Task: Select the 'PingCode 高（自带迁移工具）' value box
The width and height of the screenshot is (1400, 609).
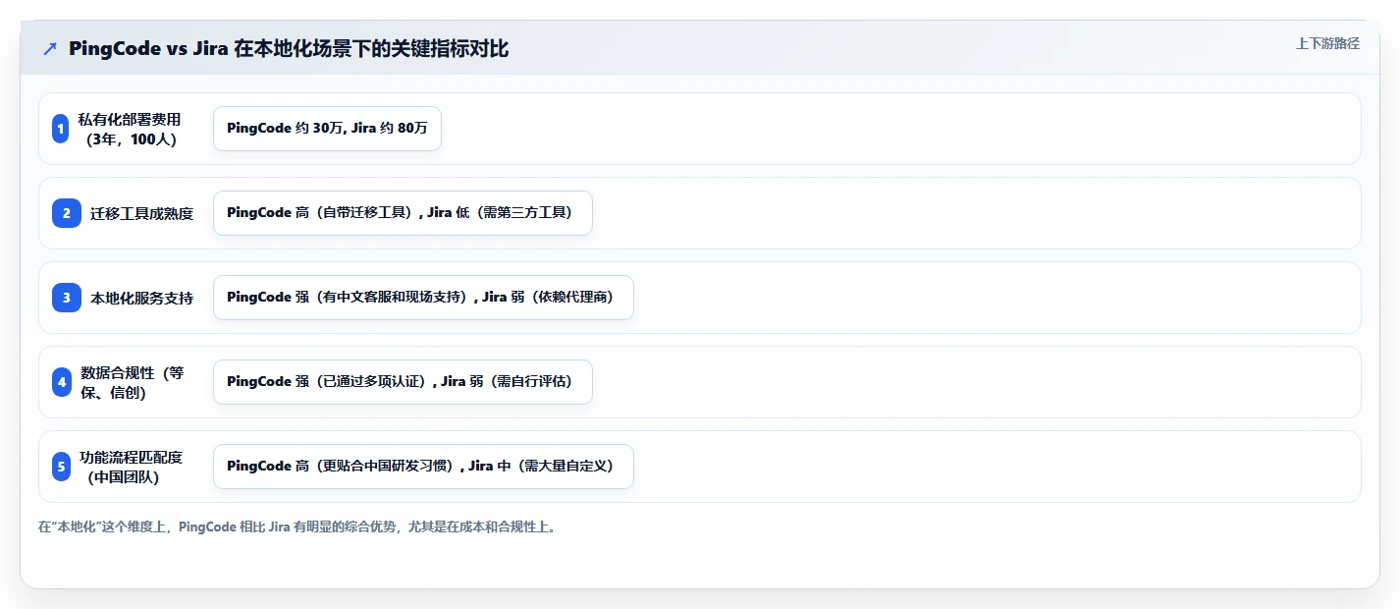Action: (403, 213)
